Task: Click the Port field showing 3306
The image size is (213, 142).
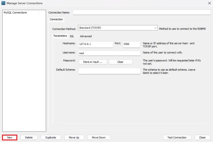Action: coord(131,45)
